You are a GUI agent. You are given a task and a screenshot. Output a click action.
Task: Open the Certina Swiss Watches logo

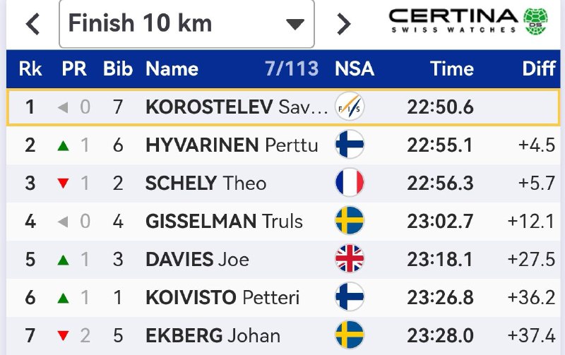pyautogui.click(x=468, y=21)
